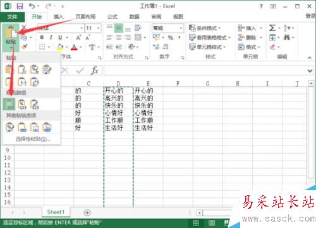
Task: Choose the Paste Link option
Action: (x=22, y=127)
